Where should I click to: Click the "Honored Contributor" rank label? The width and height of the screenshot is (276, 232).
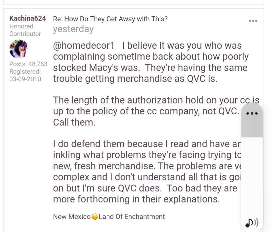pyautogui.click(x=25, y=30)
